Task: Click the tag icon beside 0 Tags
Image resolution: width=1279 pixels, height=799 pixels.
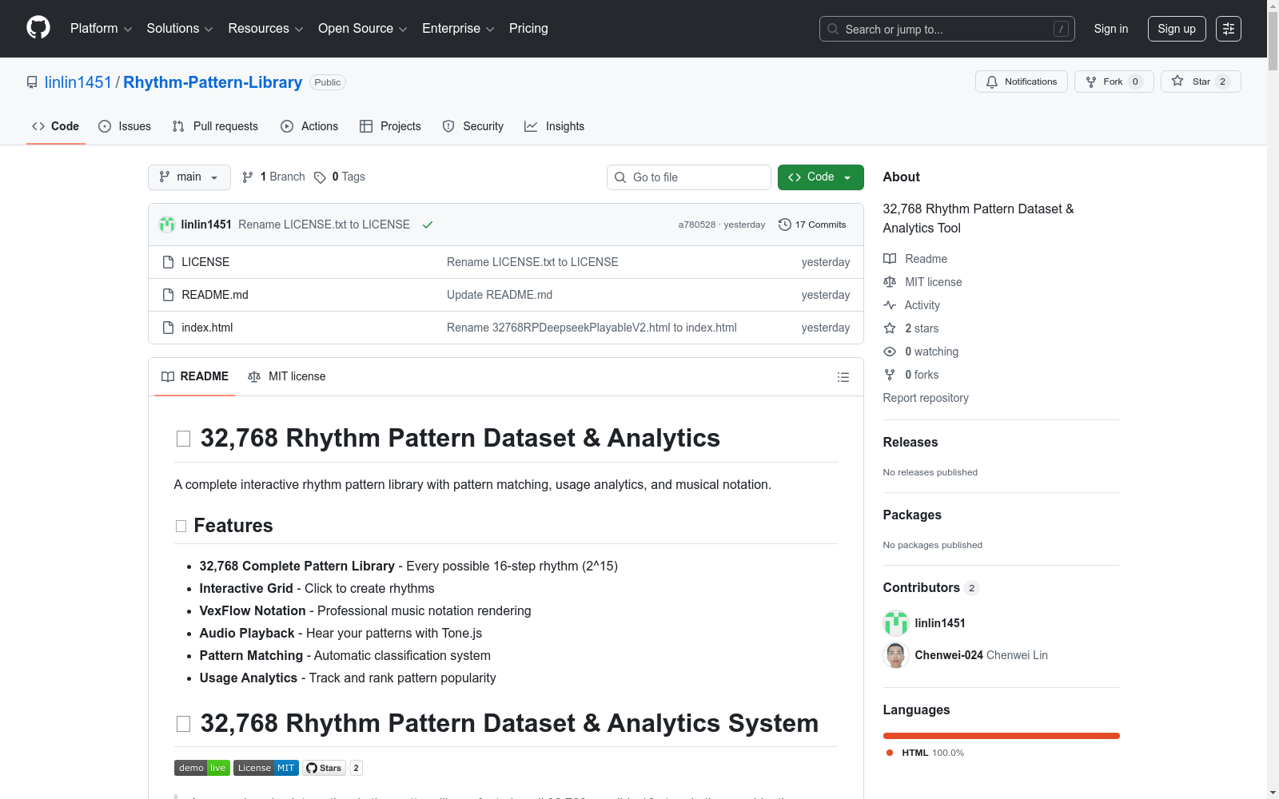Action: pyautogui.click(x=320, y=177)
